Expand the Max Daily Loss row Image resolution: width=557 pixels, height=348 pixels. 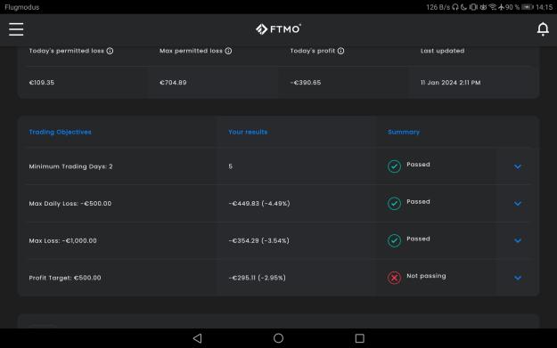[518, 204]
